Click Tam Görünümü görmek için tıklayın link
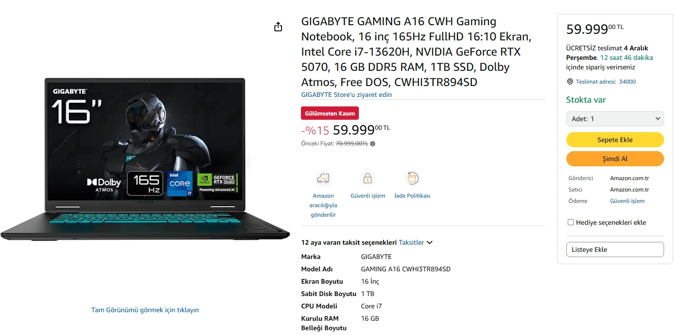The image size is (675, 335). [145, 310]
